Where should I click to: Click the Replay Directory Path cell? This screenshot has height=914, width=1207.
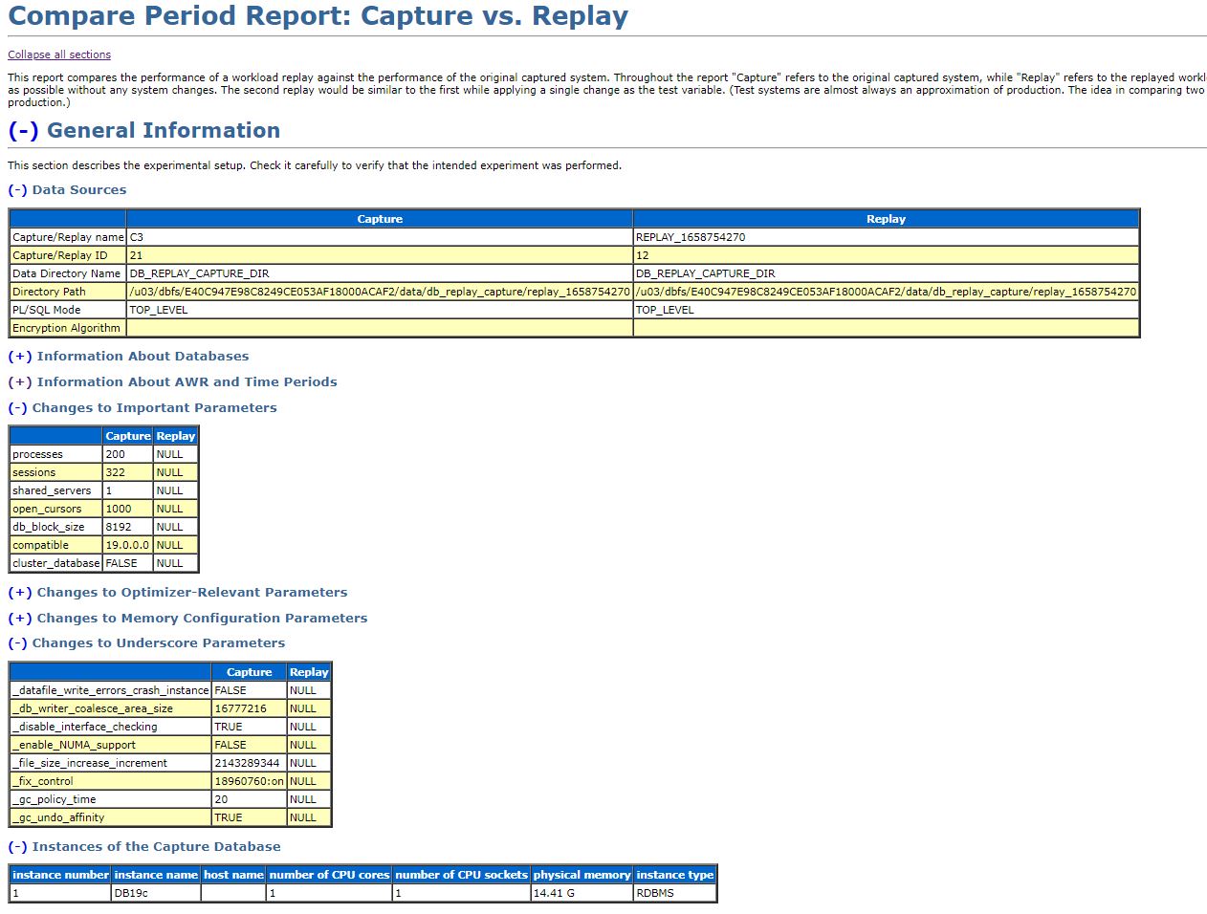tap(885, 292)
